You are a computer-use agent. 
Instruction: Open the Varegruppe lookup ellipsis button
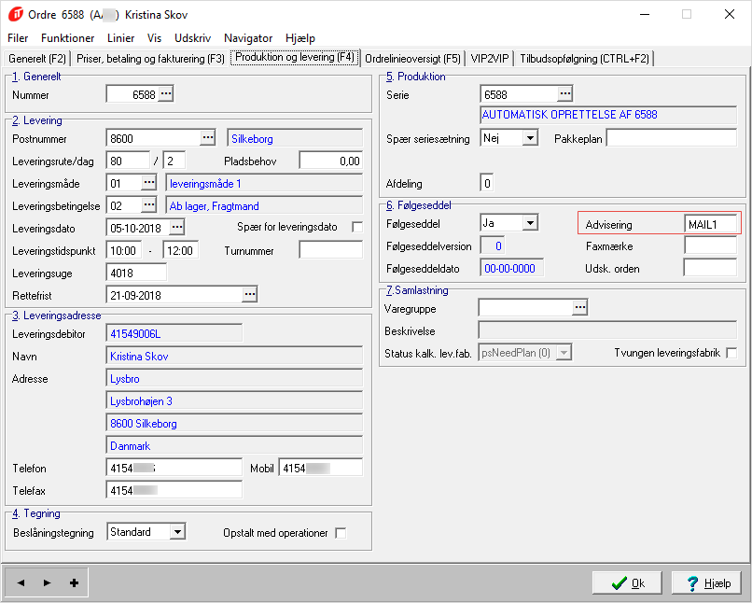[x=579, y=307]
